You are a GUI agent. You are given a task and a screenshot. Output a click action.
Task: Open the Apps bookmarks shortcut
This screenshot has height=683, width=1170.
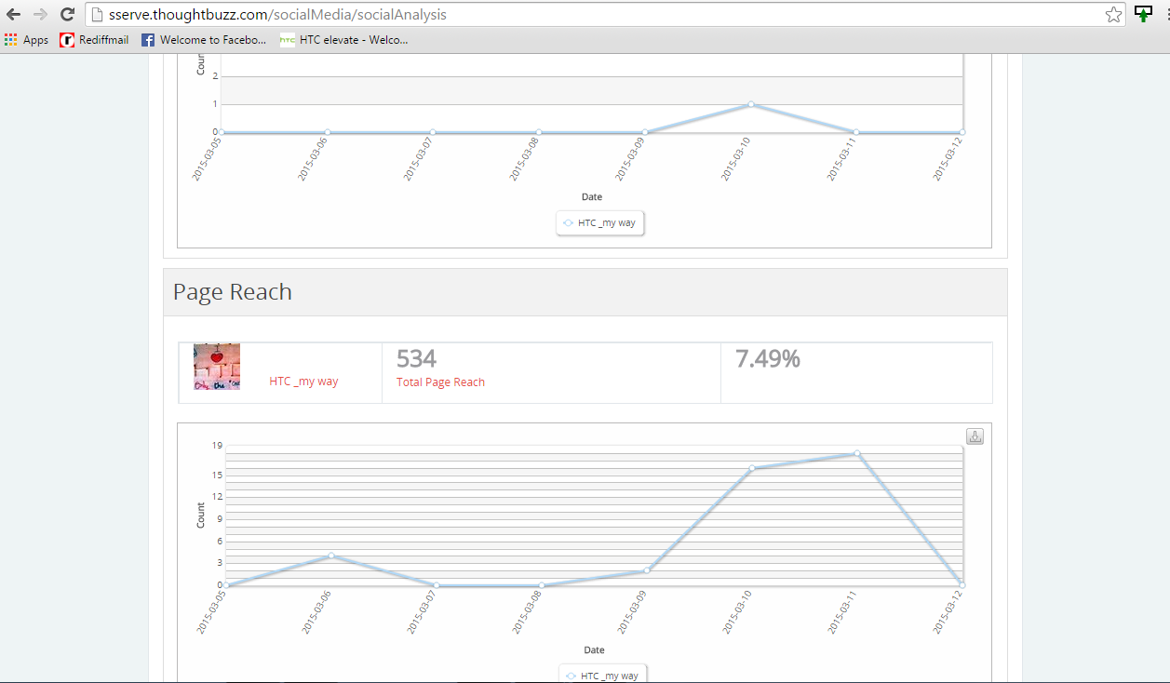26,40
